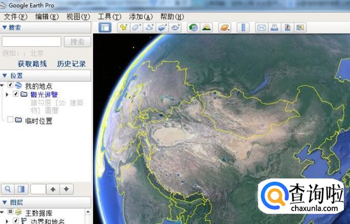The width and height of the screenshot is (350, 224).
Task: Record a tour with the camera icon
Action: pyautogui.click(x=175, y=28)
